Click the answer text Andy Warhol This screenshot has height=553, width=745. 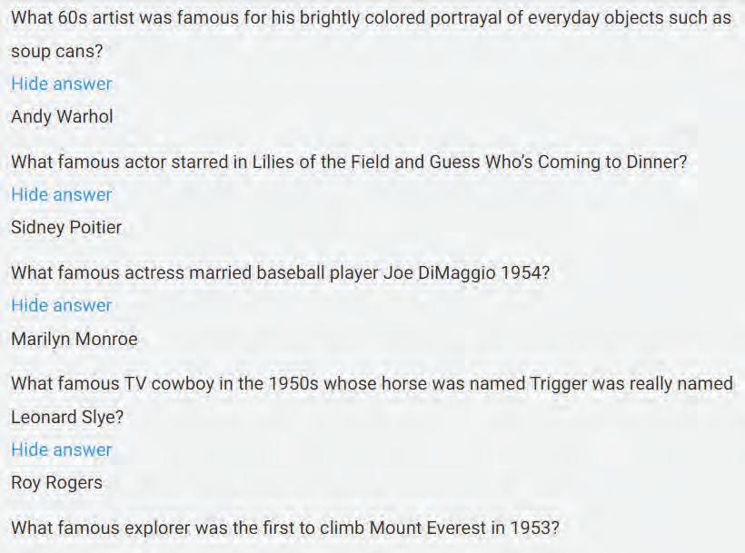pos(62,117)
